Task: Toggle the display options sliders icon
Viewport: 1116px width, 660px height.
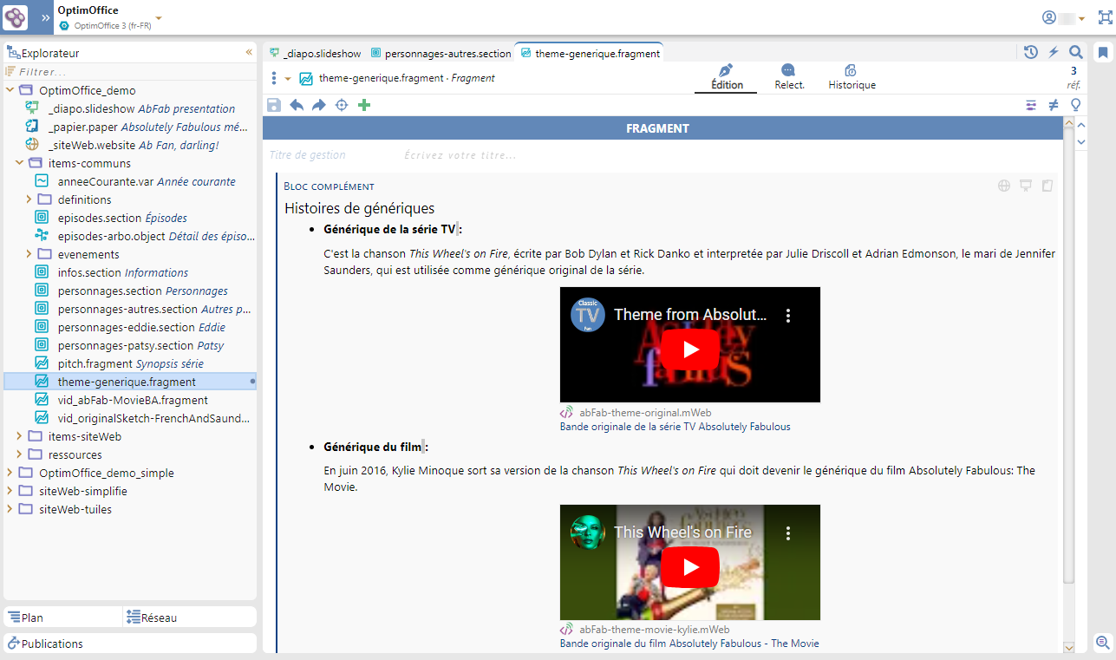Action: [1031, 105]
